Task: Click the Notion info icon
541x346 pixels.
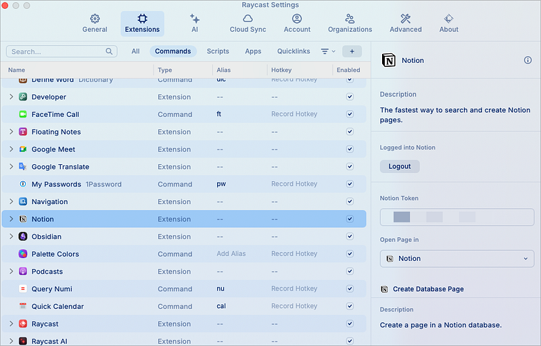Action: 527,60
